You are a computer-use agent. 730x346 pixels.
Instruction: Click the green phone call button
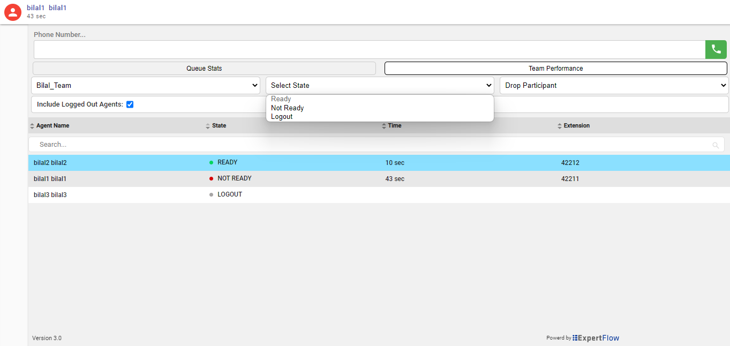pos(716,49)
